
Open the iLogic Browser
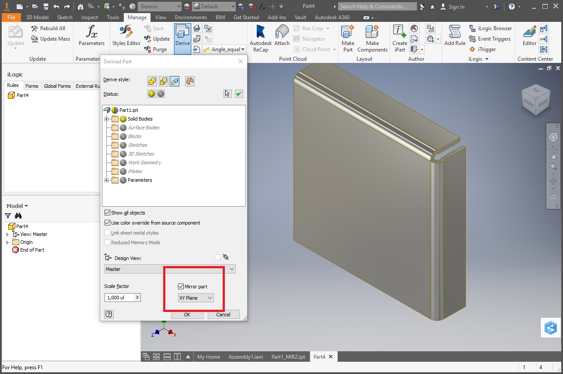coord(490,28)
